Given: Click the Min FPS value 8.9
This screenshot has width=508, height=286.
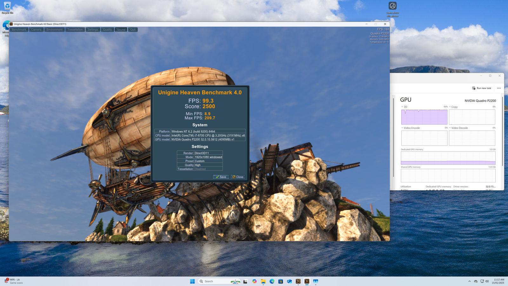Looking at the screenshot, I should [x=207, y=114].
